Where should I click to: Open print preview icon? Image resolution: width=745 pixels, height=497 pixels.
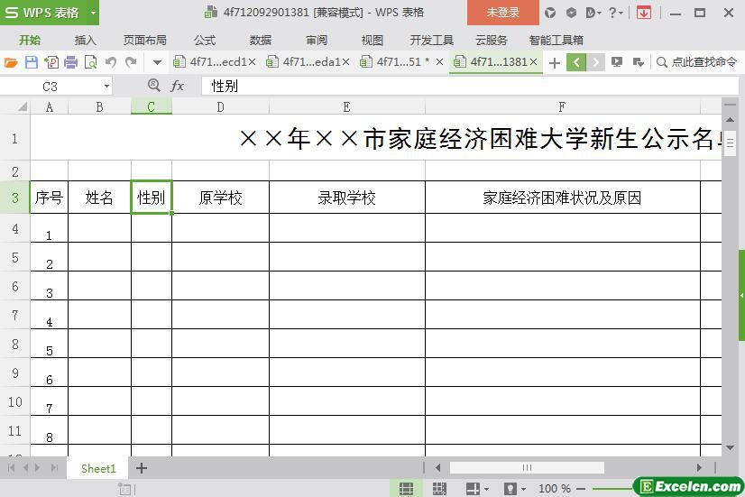click(x=90, y=62)
